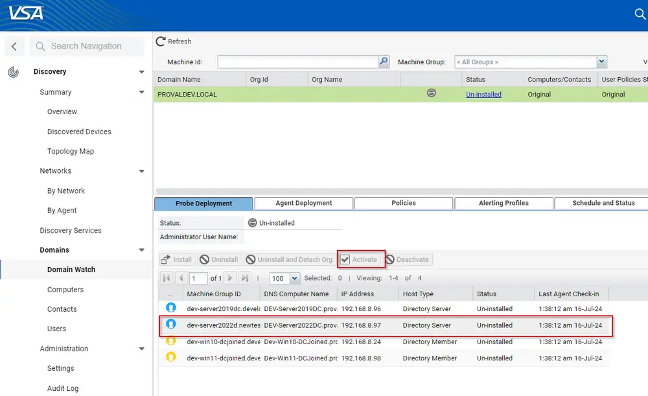The height and width of the screenshot is (396, 648).
Task: Open the page size dropdown showing 100
Action: click(294, 278)
